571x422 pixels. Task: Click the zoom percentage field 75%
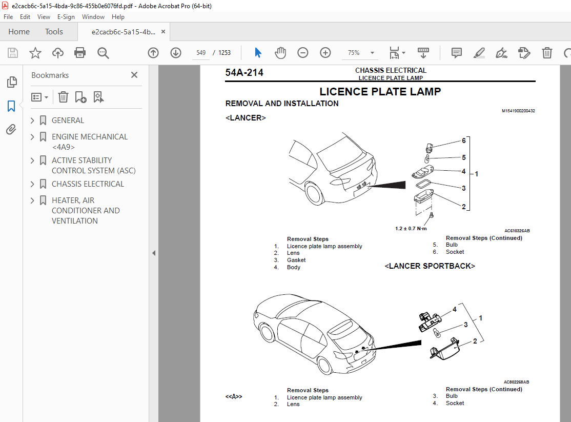click(354, 53)
